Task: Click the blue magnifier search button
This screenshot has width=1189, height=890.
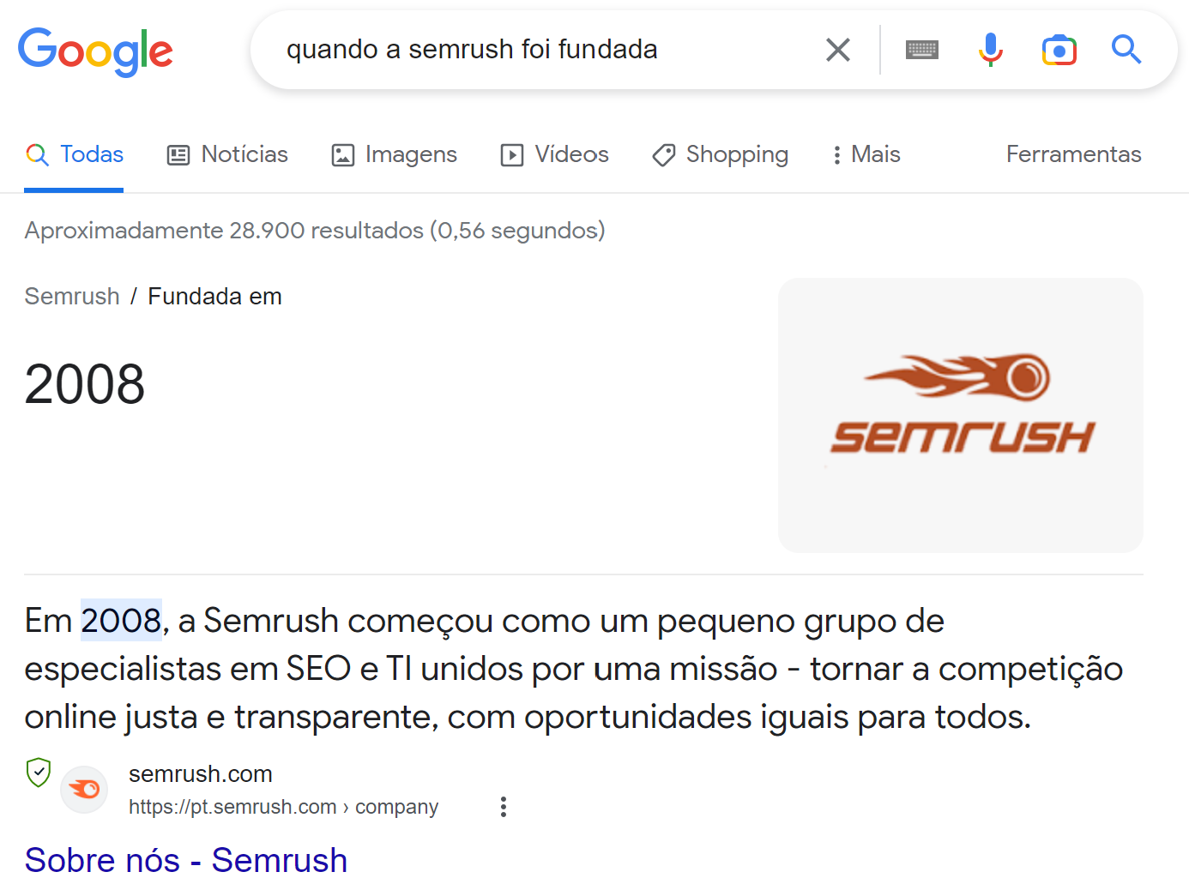Action: pyautogui.click(x=1126, y=50)
